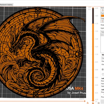Tick the checkbox below the padlock
The width and height of the screenshot is (104, 104).
click(103, 74)
